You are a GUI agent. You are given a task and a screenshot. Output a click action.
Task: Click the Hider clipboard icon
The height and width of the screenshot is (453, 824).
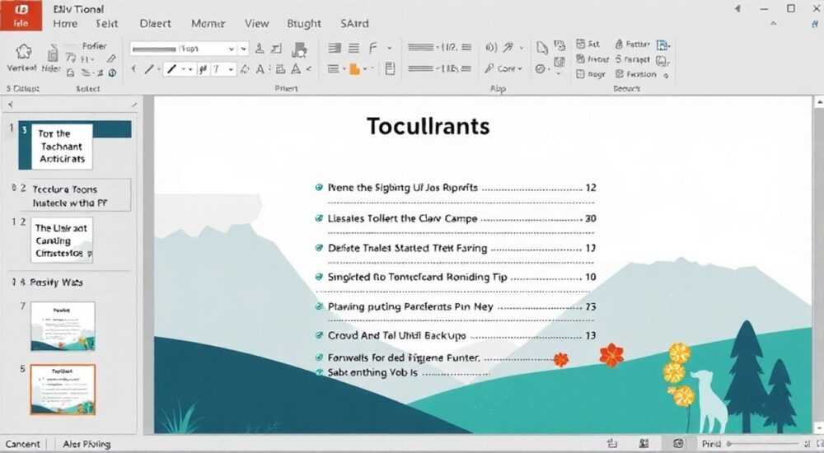tap(53, 54)
